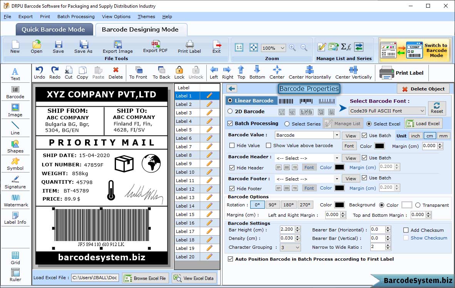Toggle the Ruler display

(15, 275)
